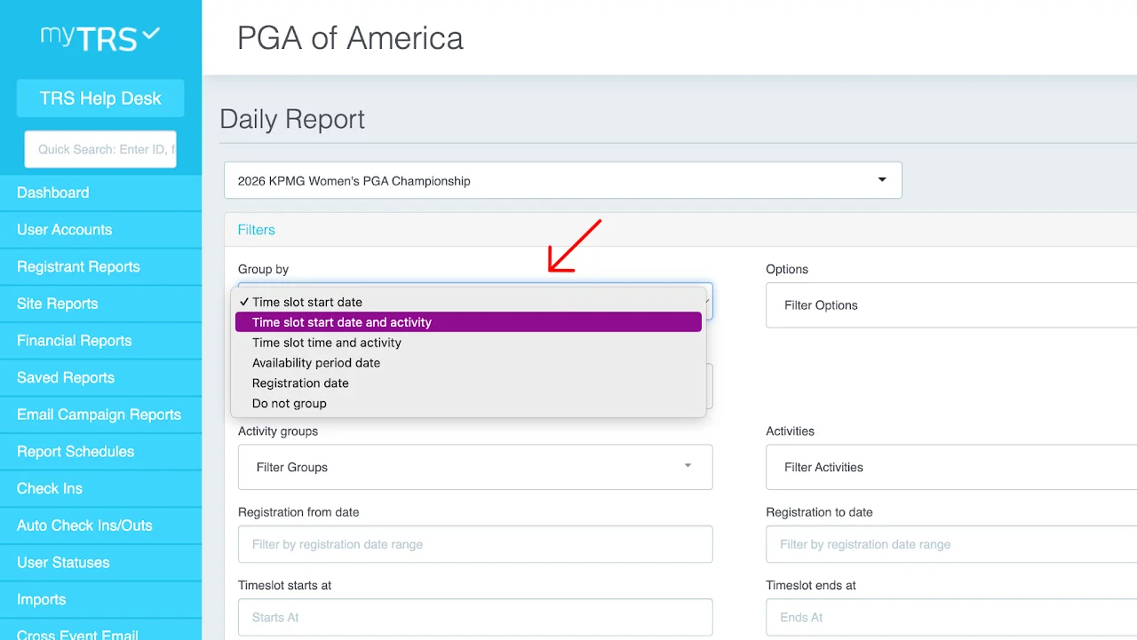Screen dimensions: 1137x640
Task: Focus the Quick Search input field
Action: pos(100,149)
